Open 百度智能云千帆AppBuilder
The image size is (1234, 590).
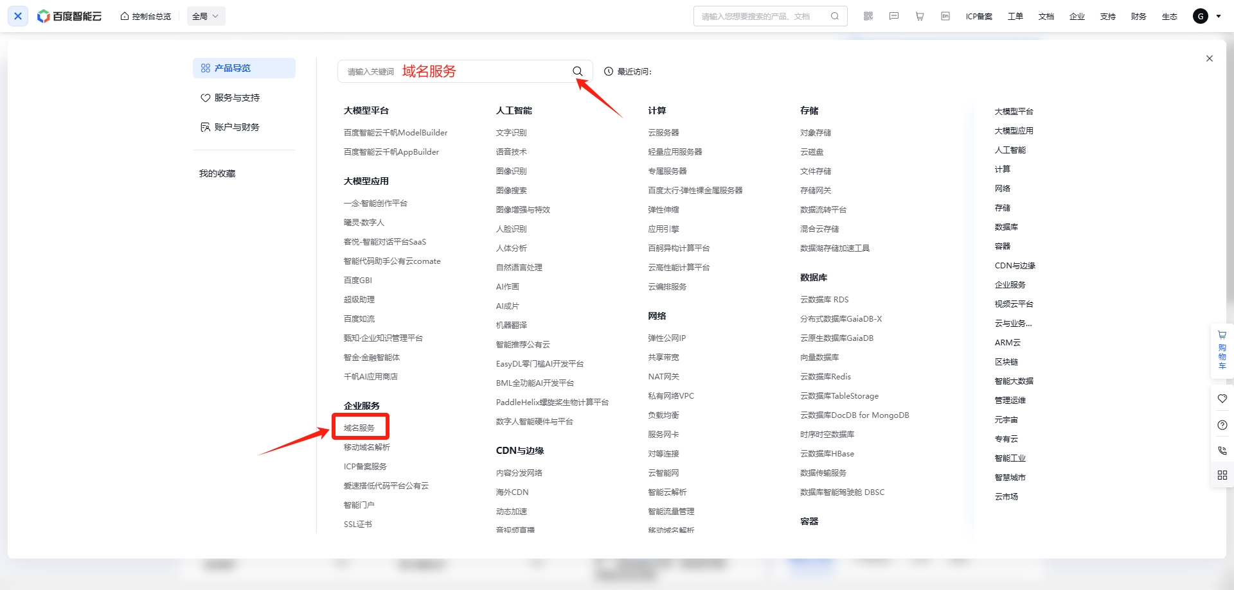point(391,152)
